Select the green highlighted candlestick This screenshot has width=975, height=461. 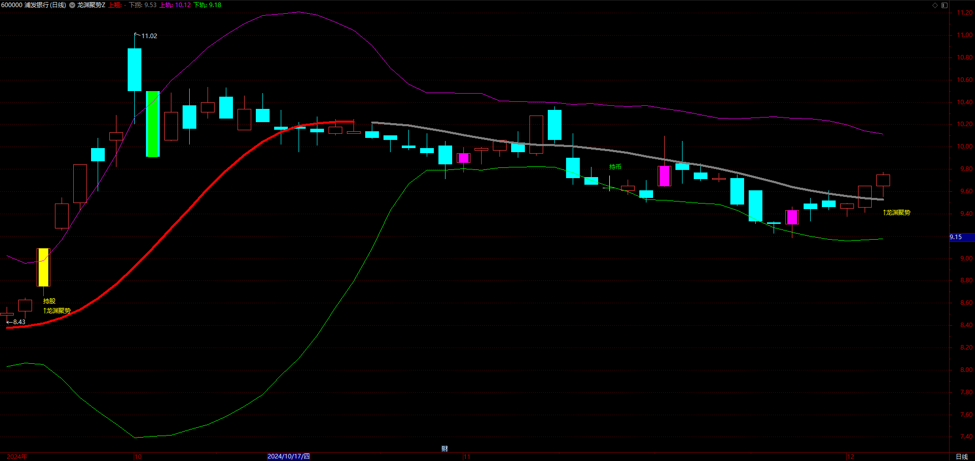pyautogui.click(x=153, y=124)
